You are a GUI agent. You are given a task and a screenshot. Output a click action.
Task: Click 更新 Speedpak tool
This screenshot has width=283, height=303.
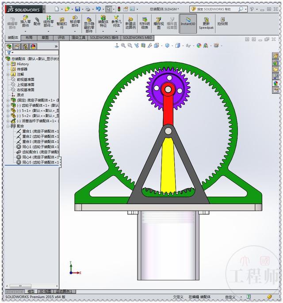click(206, 23)
